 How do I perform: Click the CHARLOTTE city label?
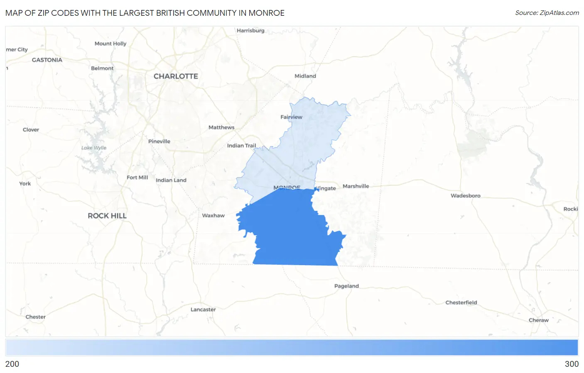[176, 76]
